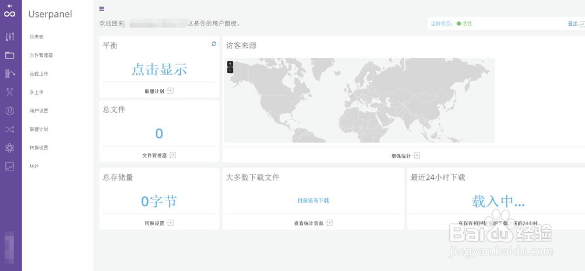Open the folder icon in purple sidebar

click(10, 55)
